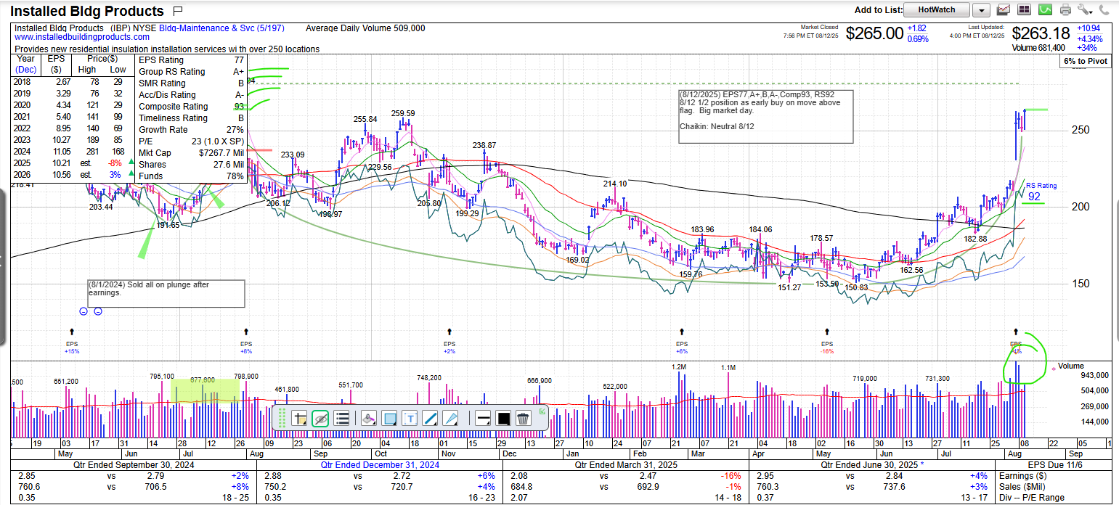The image size is (1119, 505).
Task: Click the EPS +8% earnings marker
Action: (245, 341)
